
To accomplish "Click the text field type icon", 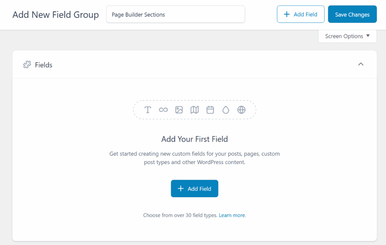I will tap(148, 110).
